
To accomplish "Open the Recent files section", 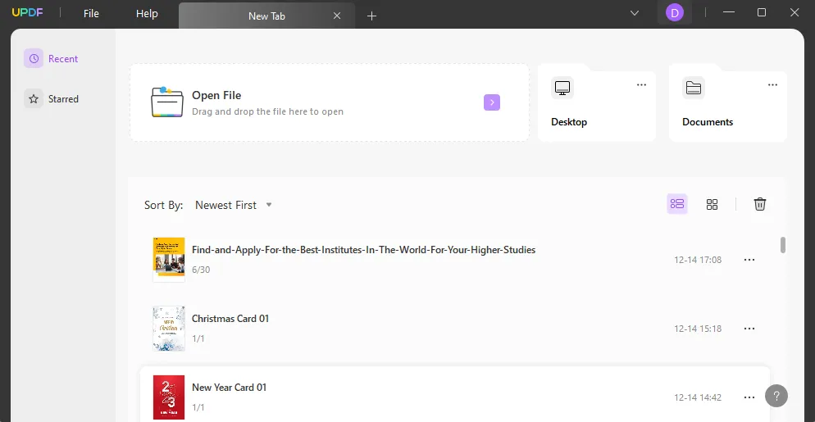I will click(x=52, y=59).
